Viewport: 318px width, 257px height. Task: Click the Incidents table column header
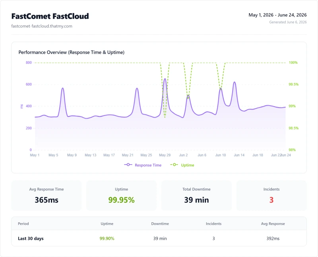pos(213,224)
